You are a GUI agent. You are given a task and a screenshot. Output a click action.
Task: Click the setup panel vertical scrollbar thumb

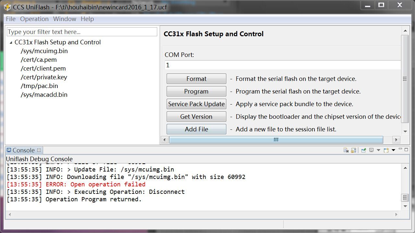(405, 79)
